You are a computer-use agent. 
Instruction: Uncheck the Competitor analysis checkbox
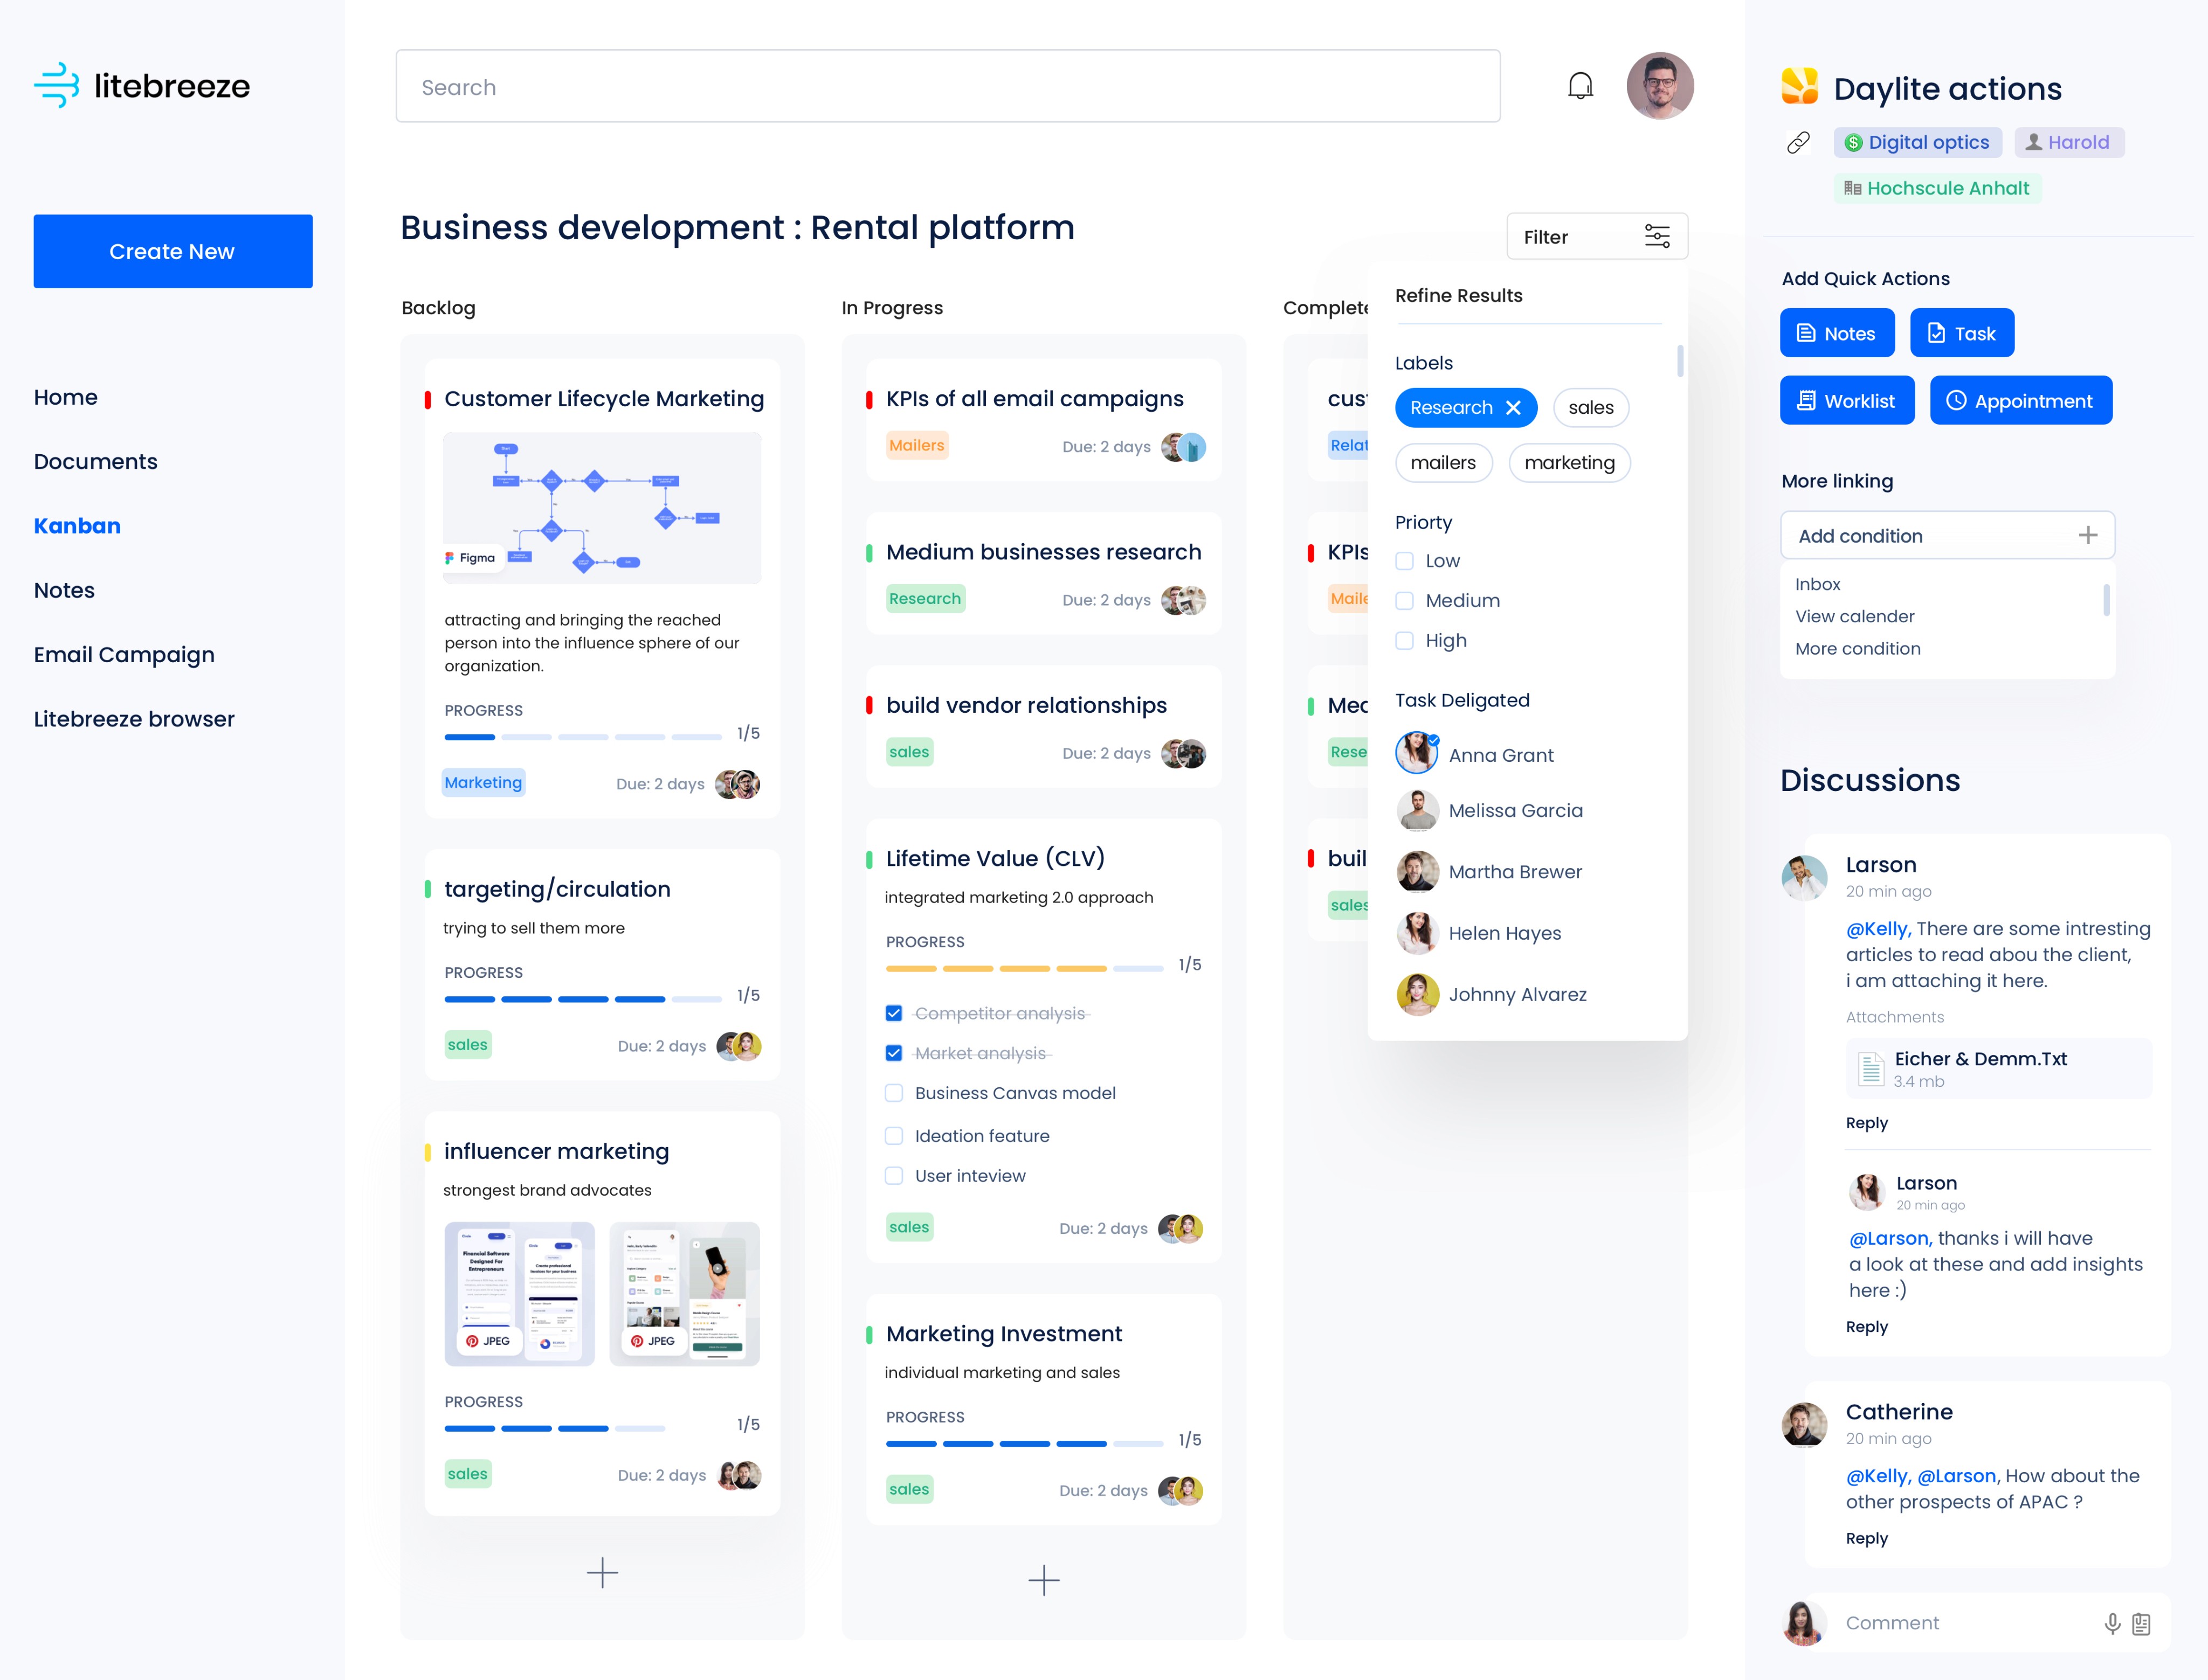coord(893,1013)
